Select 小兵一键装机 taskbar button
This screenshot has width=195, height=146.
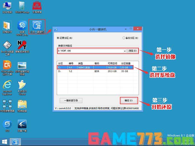tap(15, 142)
